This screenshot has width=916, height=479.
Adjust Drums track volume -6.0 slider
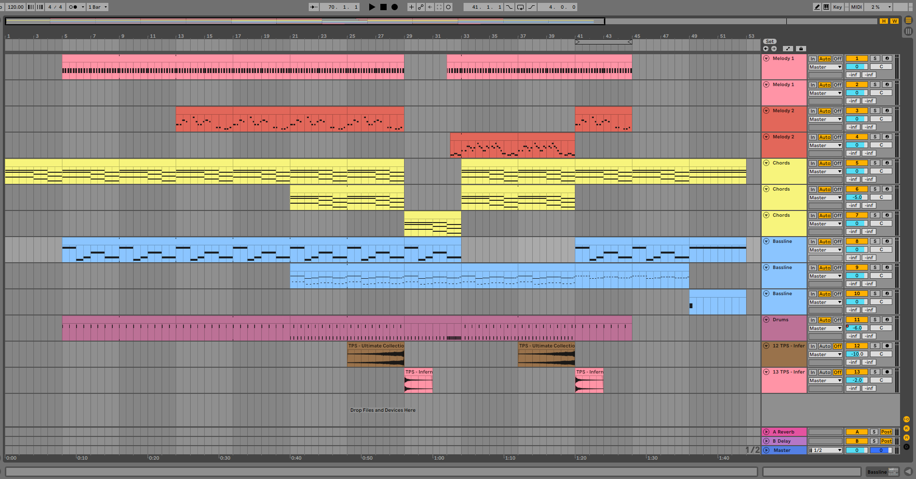click(x=856, y=328)
